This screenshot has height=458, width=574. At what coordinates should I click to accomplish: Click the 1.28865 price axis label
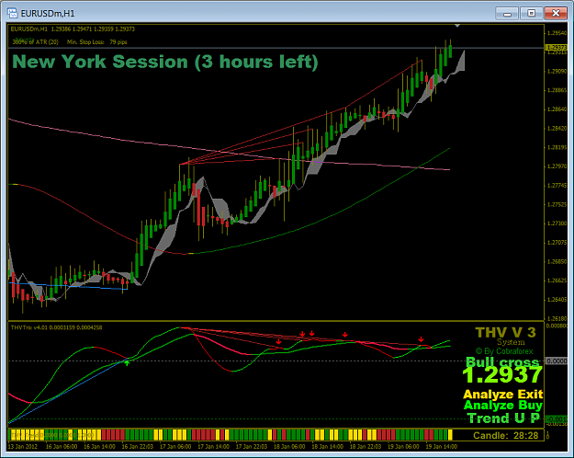click(x=557, y=90)
